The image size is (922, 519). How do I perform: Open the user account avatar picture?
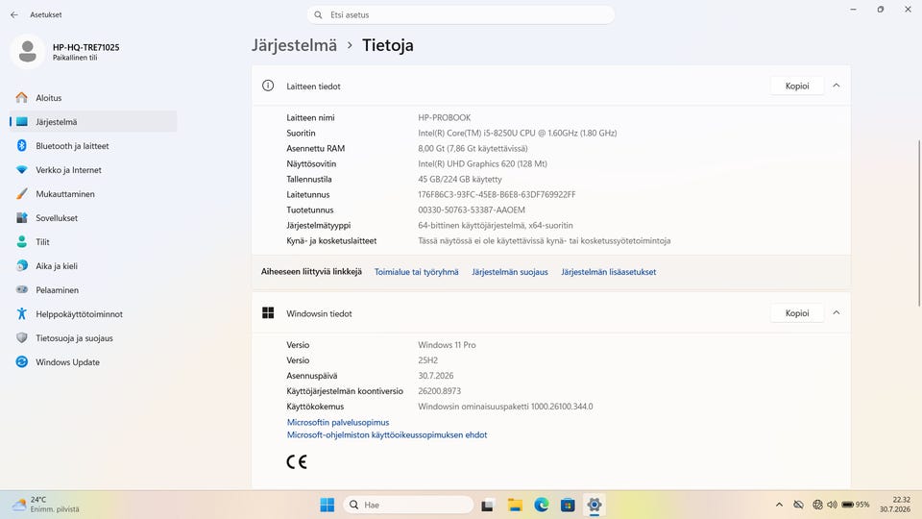[27, 52]
